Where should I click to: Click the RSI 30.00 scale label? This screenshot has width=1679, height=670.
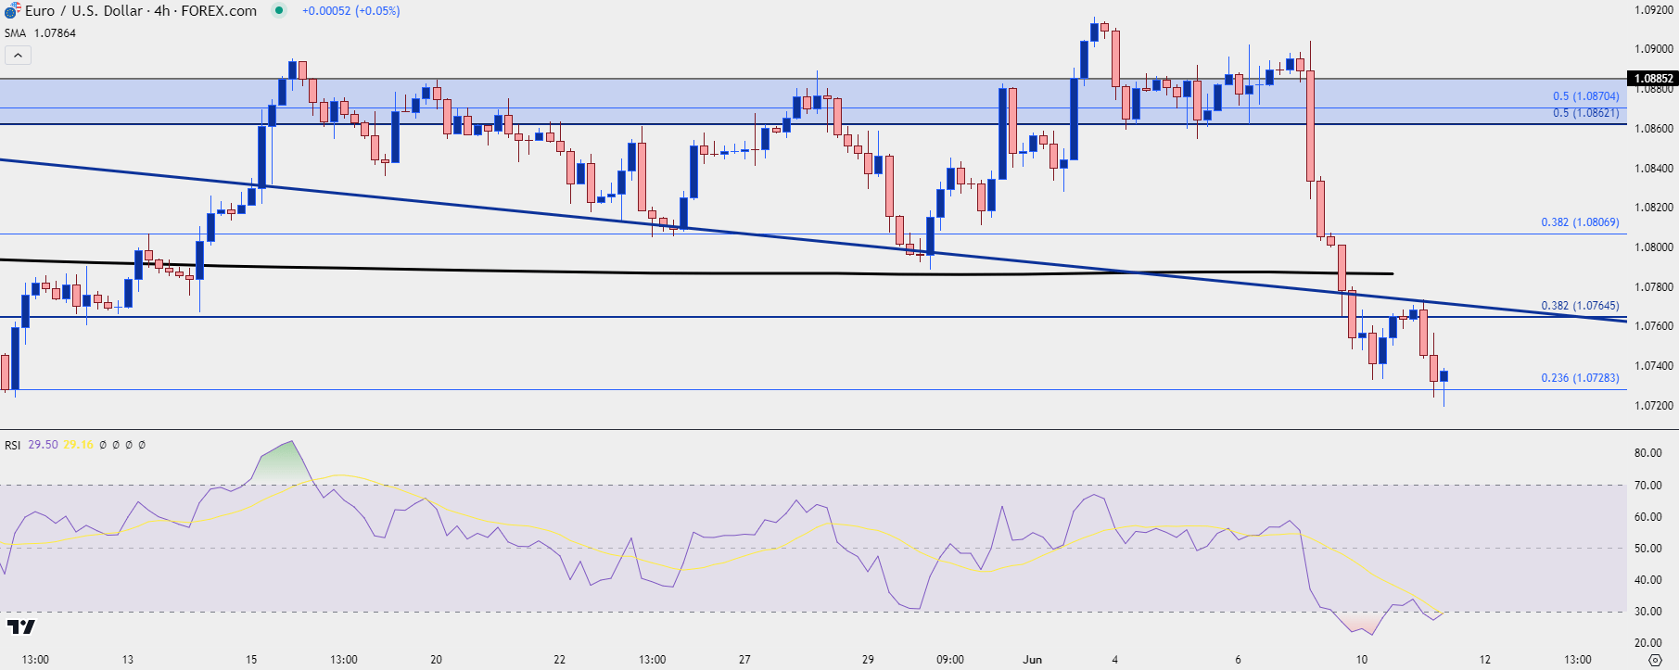(1647, 612)
